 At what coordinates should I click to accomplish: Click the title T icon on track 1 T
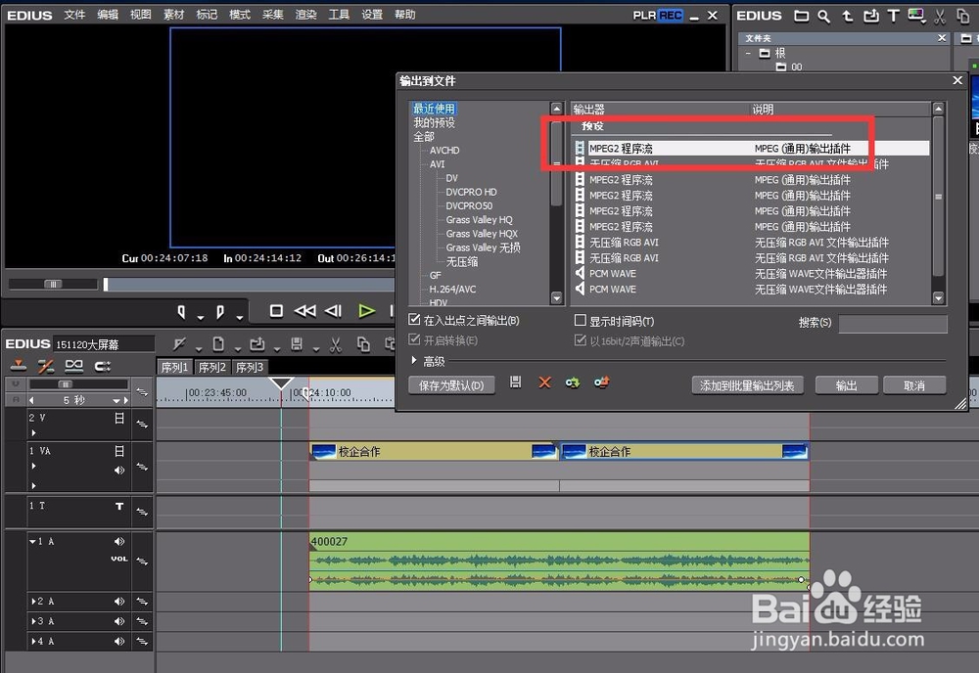[x=119, y=506]
